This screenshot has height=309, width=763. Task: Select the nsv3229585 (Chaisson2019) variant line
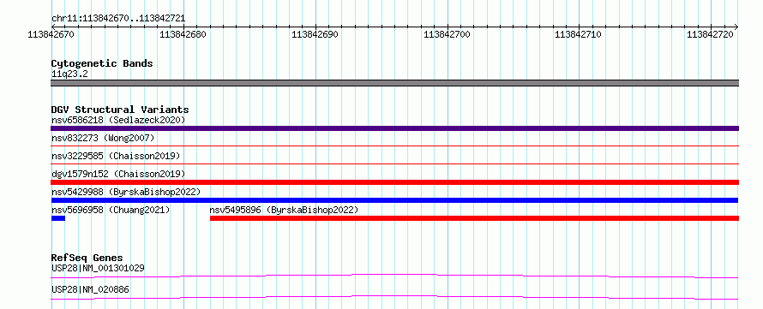[x=394, y=163]
